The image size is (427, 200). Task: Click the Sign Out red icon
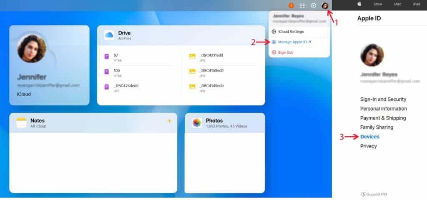274,52
